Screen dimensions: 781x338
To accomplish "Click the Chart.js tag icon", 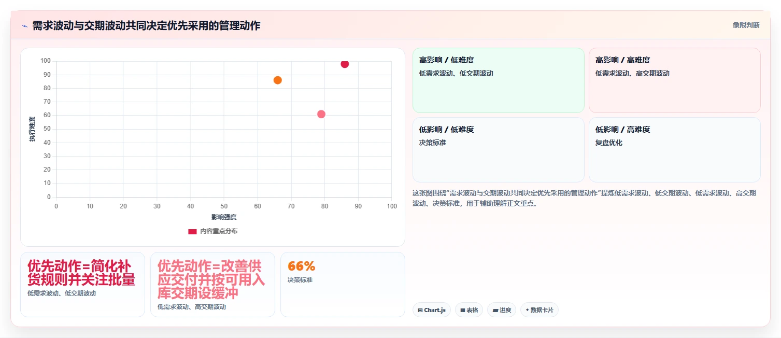I will [420, 310].
